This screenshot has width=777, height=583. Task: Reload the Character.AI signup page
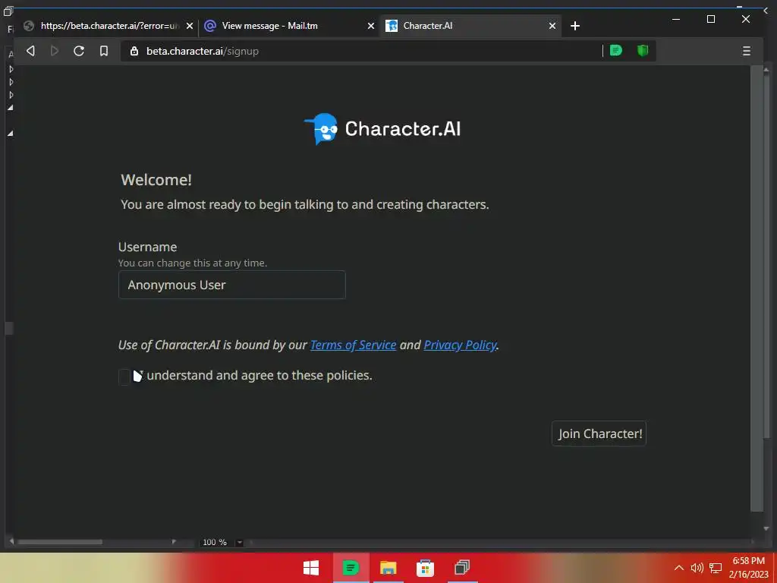79,51
